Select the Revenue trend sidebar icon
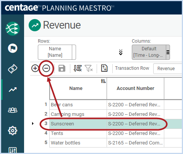The height and width of the screenshot is (154, 183). (x=13, y=90)
